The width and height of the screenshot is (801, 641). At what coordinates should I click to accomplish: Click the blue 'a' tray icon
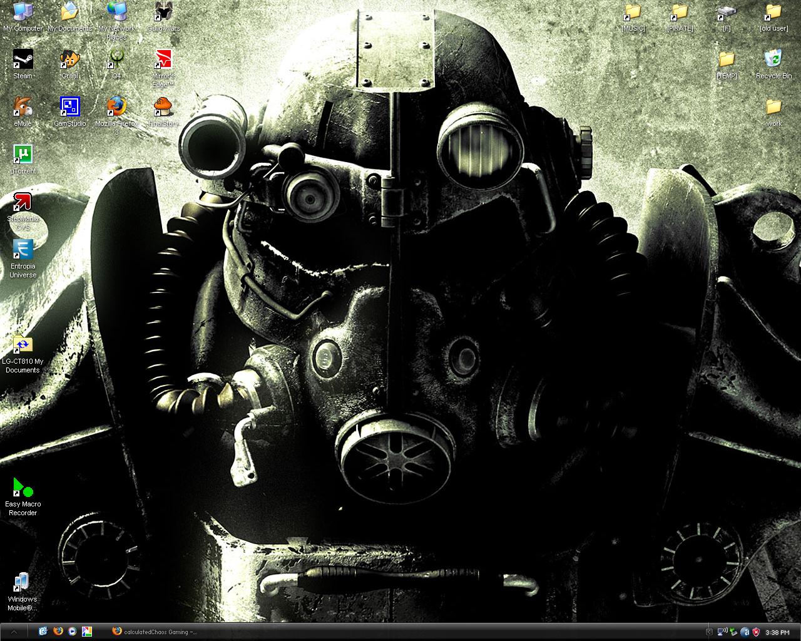(745, 632)
